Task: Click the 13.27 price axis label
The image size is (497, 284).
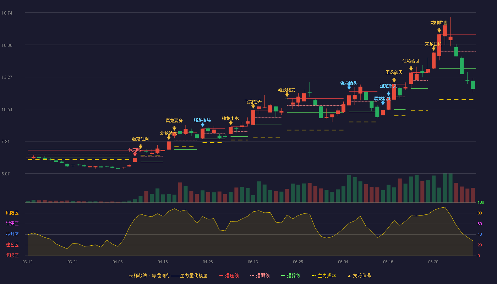Action: [x=7, y=77]
